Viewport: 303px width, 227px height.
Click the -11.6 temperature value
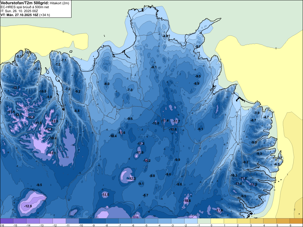[x=122, y=133]
